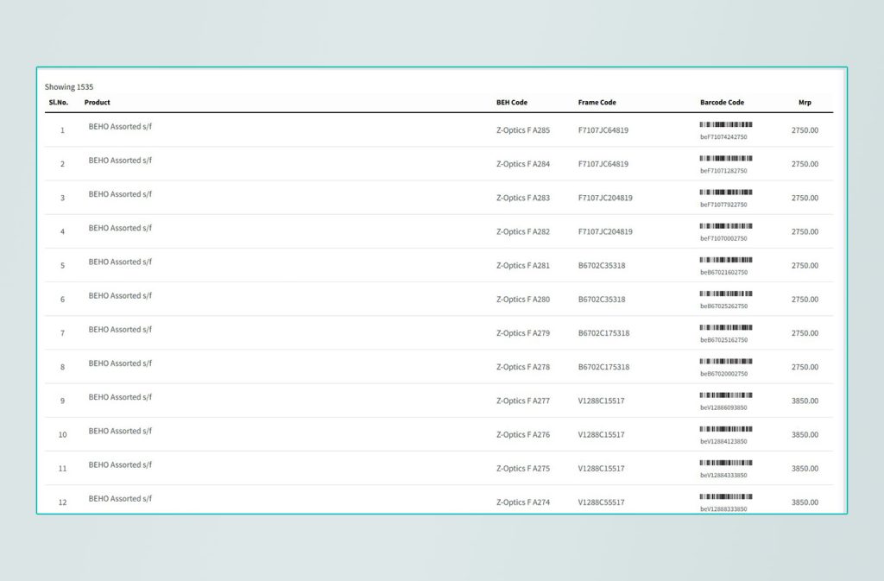The image size is (884, 581).
Task: Click the Mrp column header
Action: tap(805, 103)
